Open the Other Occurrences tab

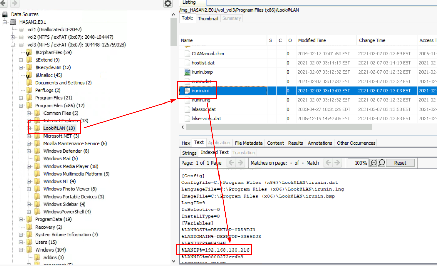tap(356, 143)
